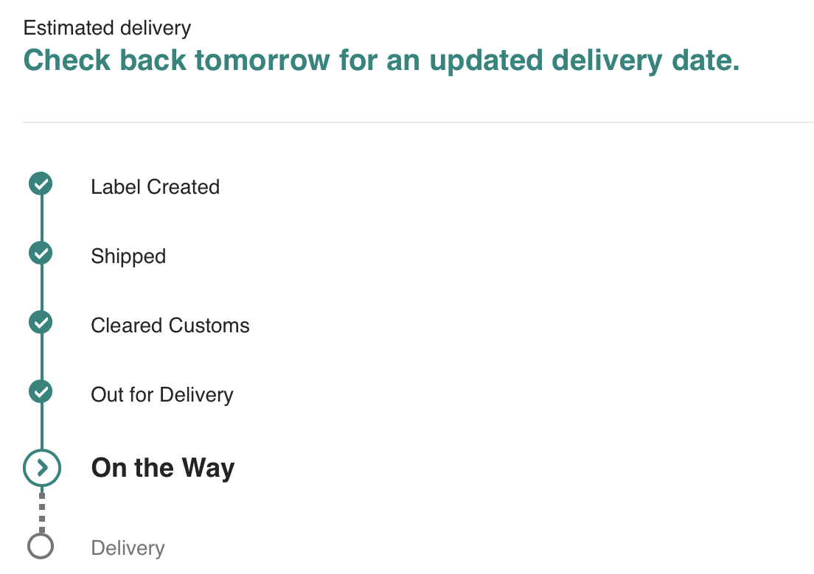Click the Check back tomorrow heading
This screenshot has height=574, width=814.
pos(381,61)
